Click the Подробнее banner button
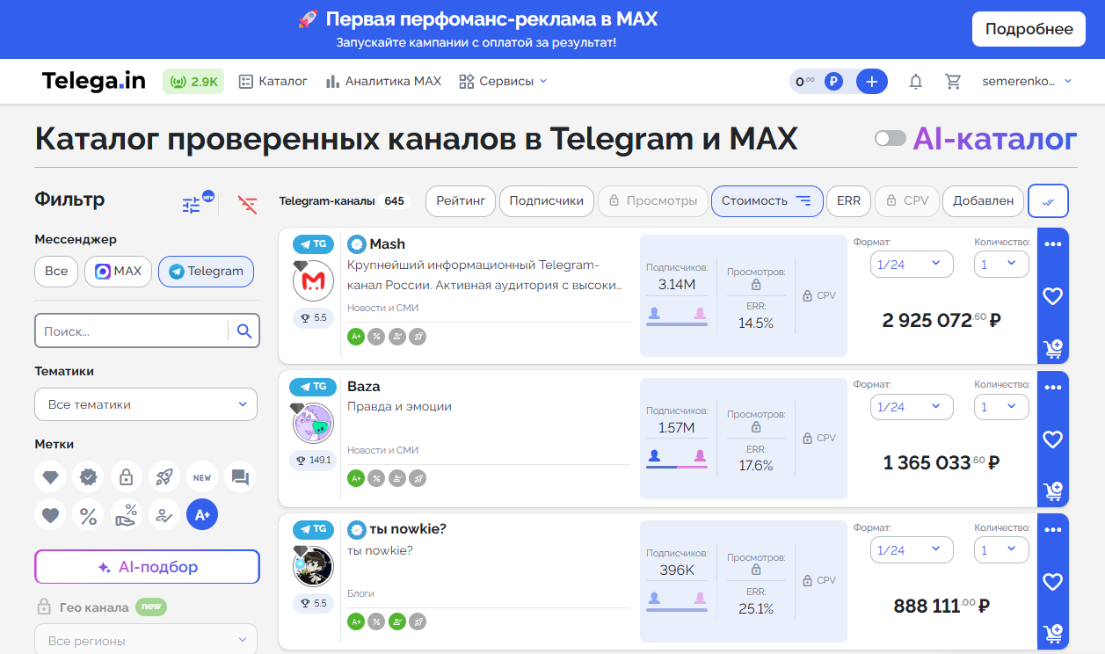The width and height of the screenshot is (1105, 654). [1029, 29]
